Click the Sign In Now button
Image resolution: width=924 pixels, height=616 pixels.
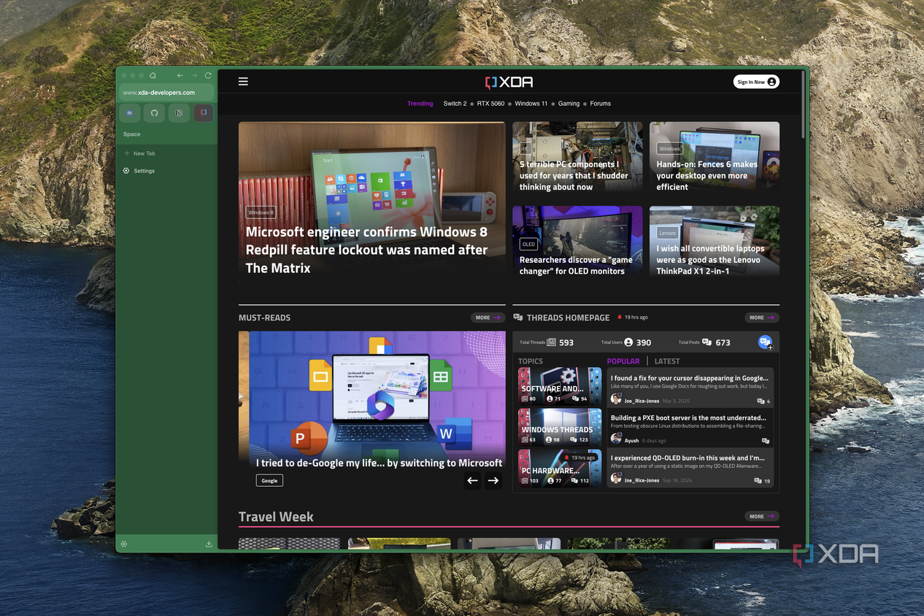click(x=756, y=82)
